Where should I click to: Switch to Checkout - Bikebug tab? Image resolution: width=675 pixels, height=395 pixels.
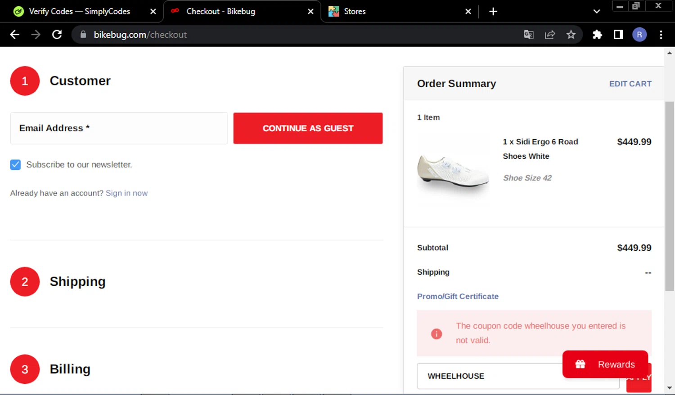(220, 11)
